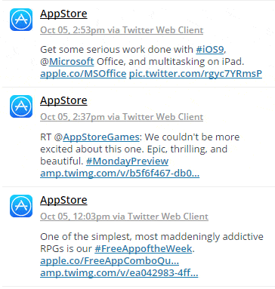Open pic.twitter.com/rgyc7YRmsP image link

point(196,74)
